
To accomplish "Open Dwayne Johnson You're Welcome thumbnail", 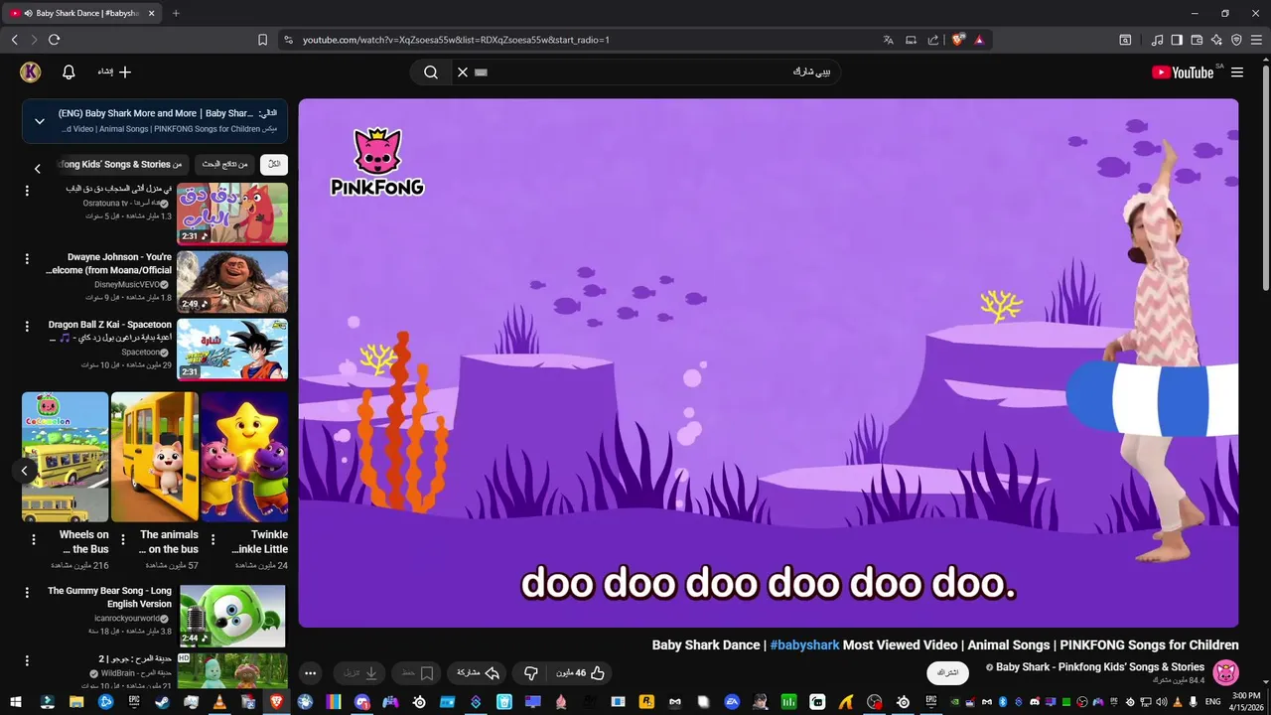I will click(x=232, y=281).
